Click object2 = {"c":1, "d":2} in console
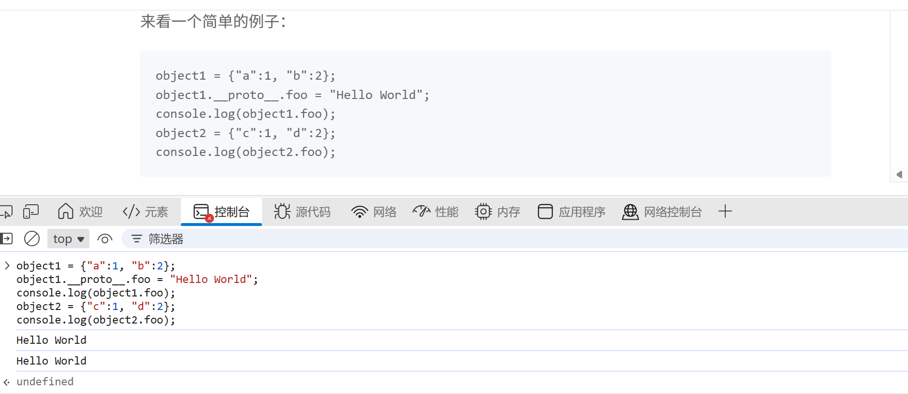The height and width of the screenshot is (394, 908). click(96, 306)
